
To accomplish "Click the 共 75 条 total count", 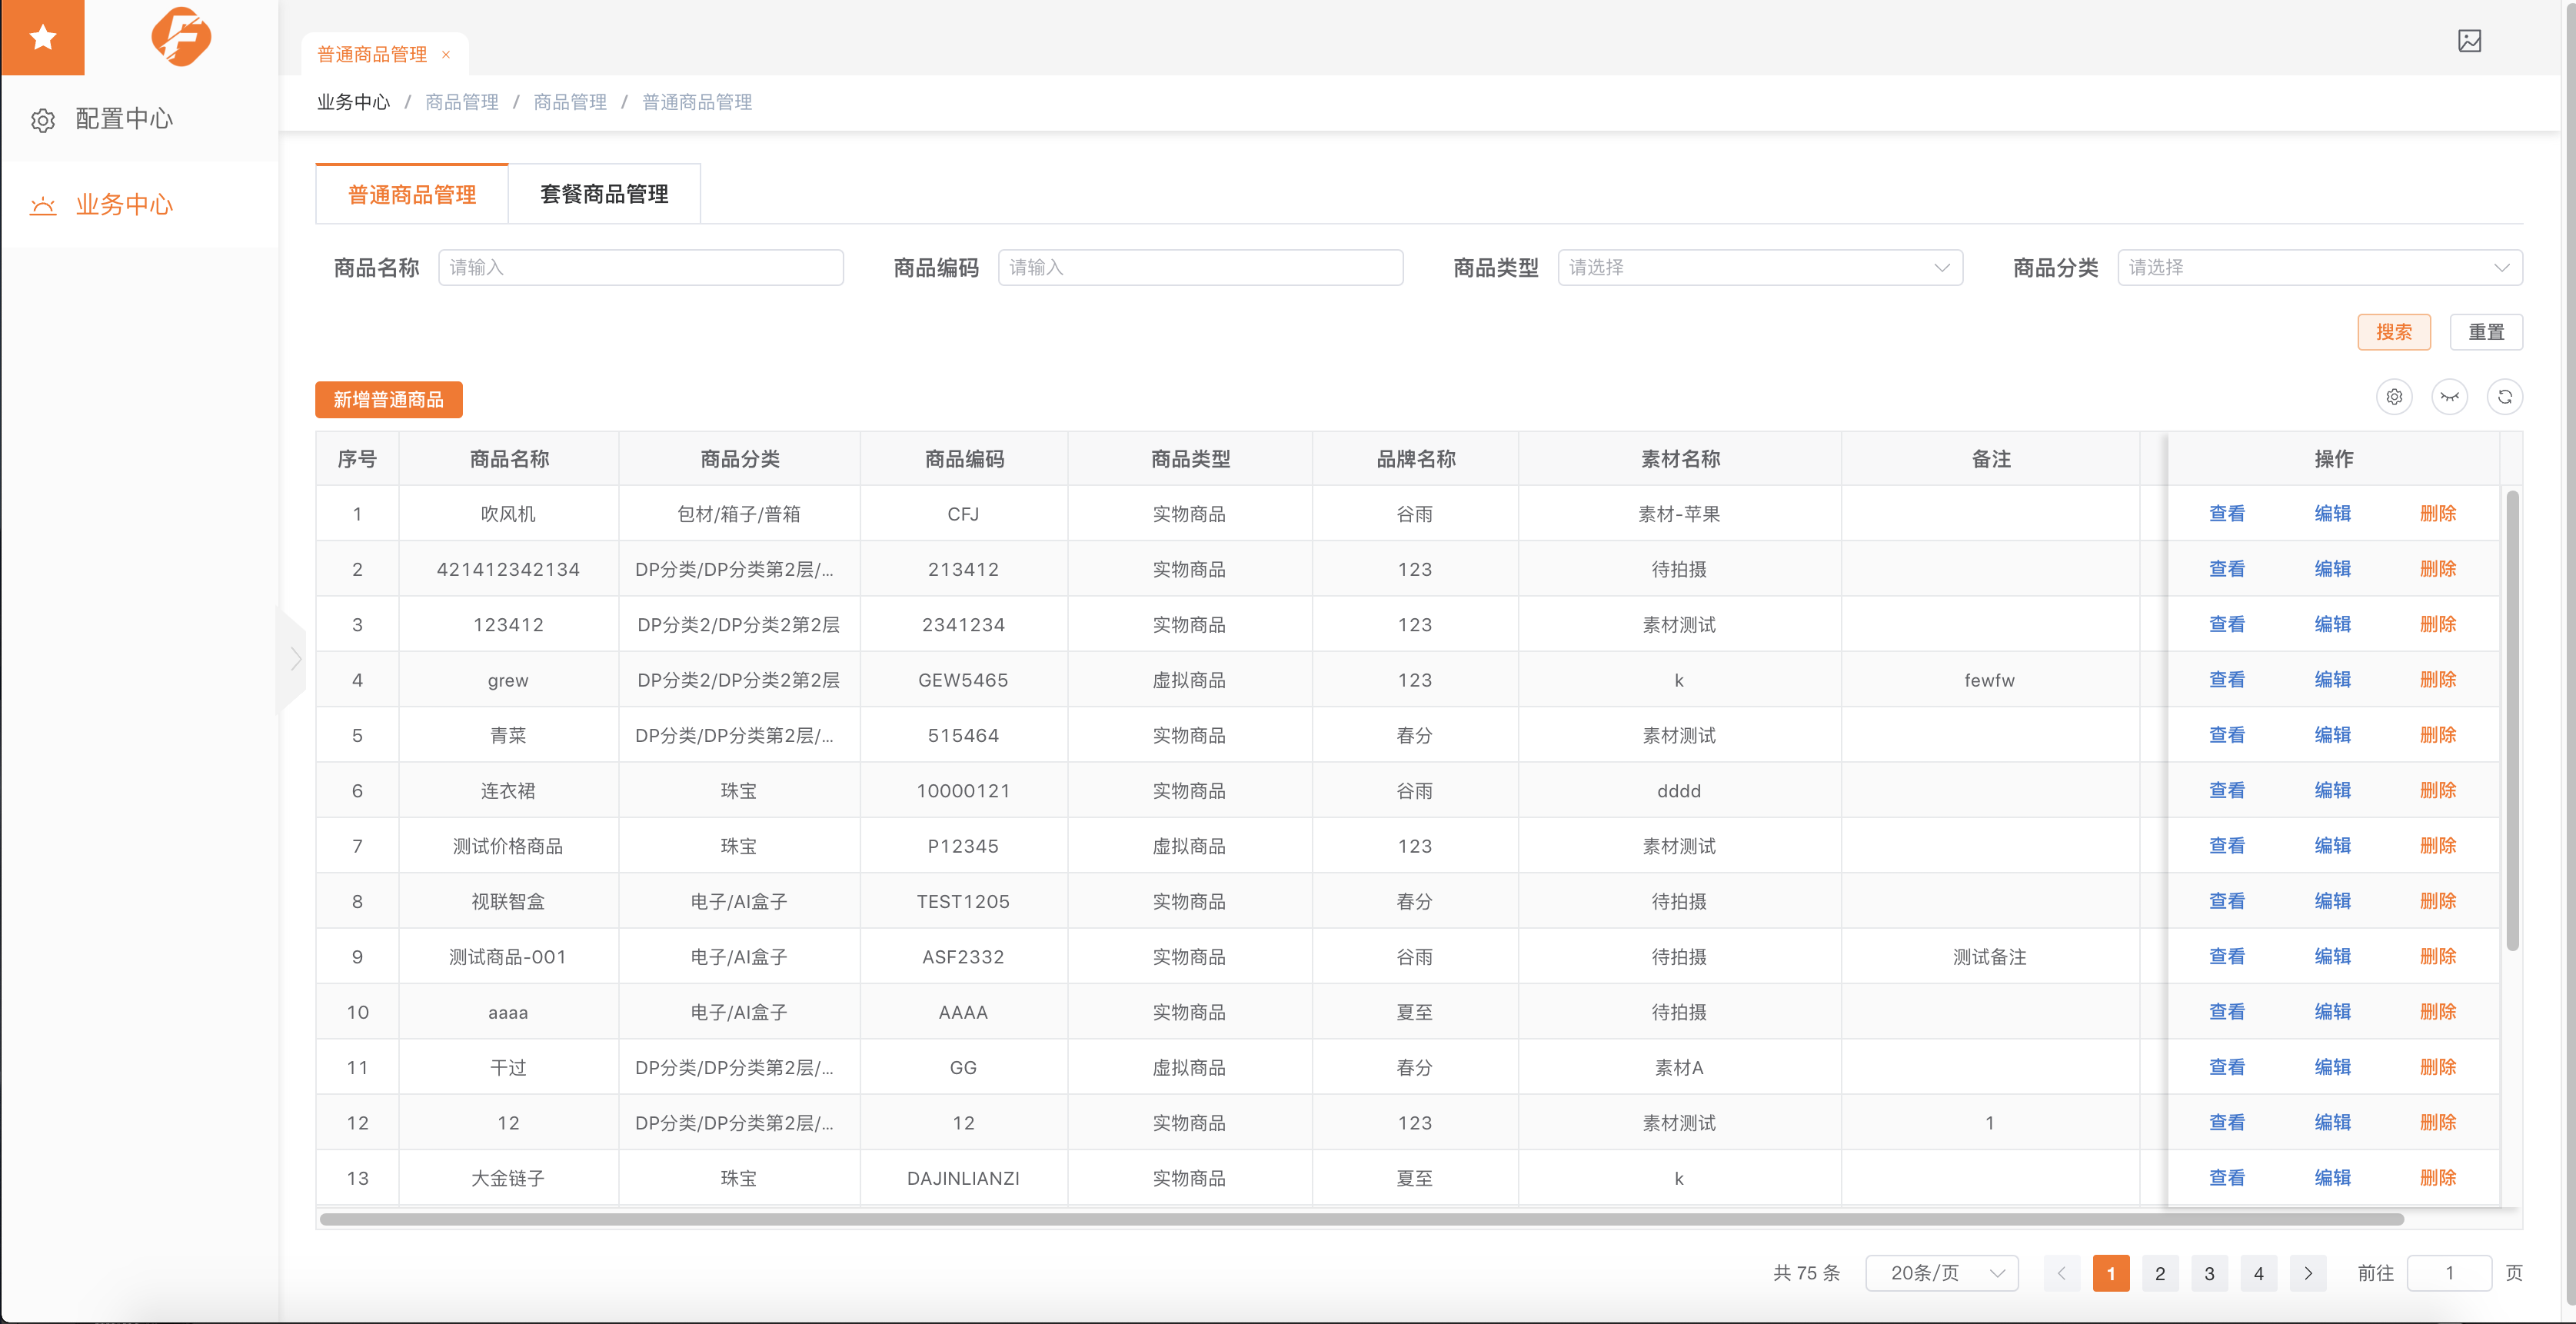I will [1806, 1273].
